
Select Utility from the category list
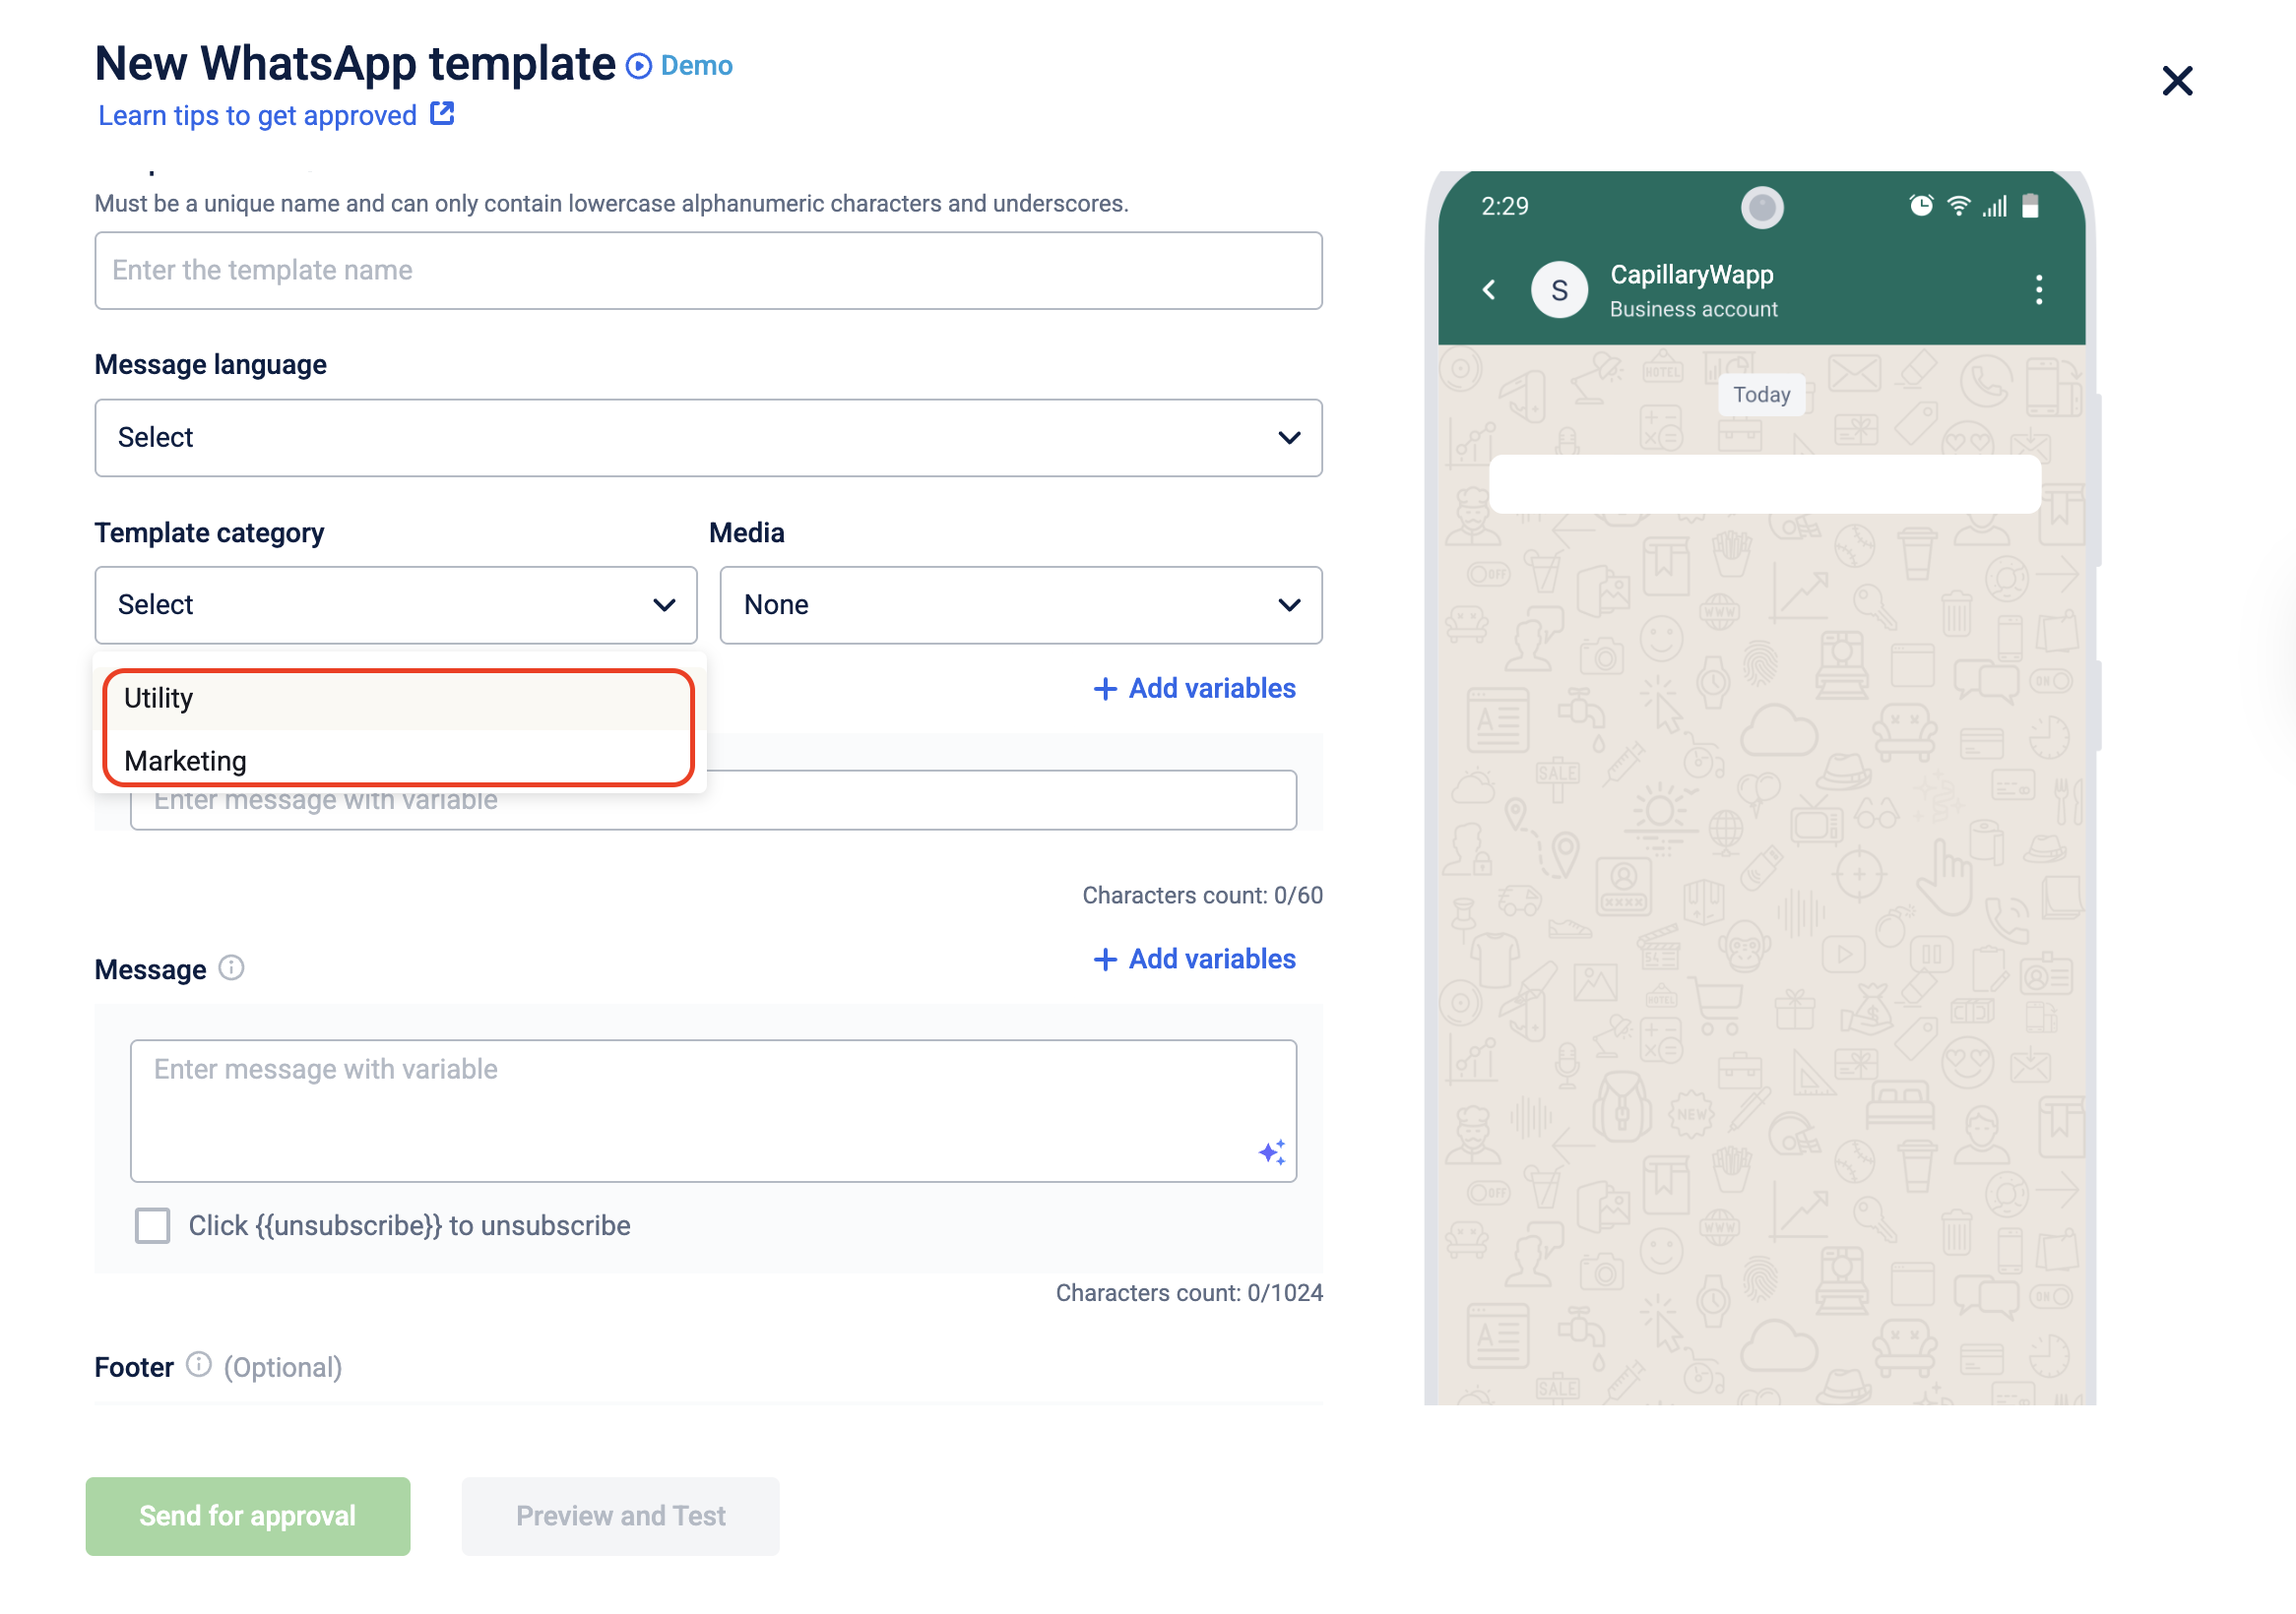click(x=398, y=699)
